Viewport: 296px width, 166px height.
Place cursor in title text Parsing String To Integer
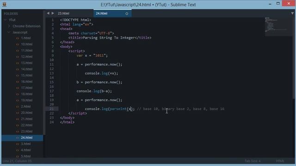click(x=109, y=38)
